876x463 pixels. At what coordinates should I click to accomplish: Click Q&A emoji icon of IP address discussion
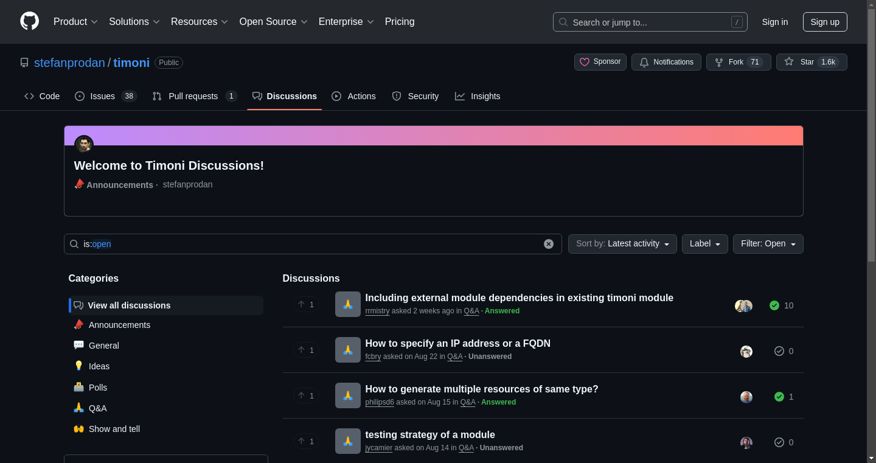(348, 350)
